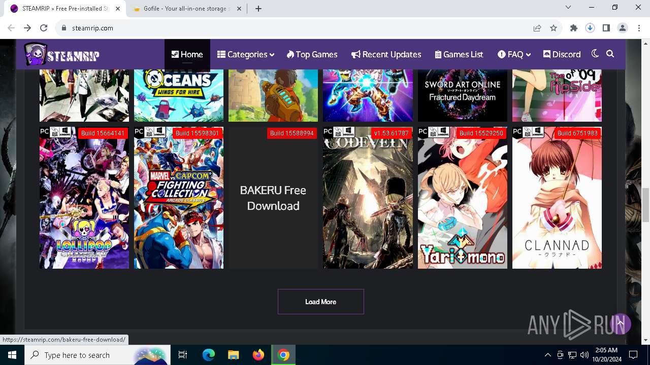Open the Chrome downloads icon
This screenshot has width=650, height=365.
click(x=590, y=28)
